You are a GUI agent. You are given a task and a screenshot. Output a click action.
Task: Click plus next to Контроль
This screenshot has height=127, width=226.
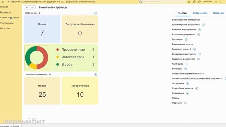pyautogui.click(x=186, y=69)
